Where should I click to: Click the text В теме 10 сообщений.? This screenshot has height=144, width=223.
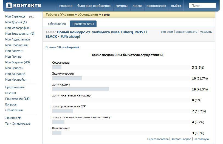pos(63,47)
